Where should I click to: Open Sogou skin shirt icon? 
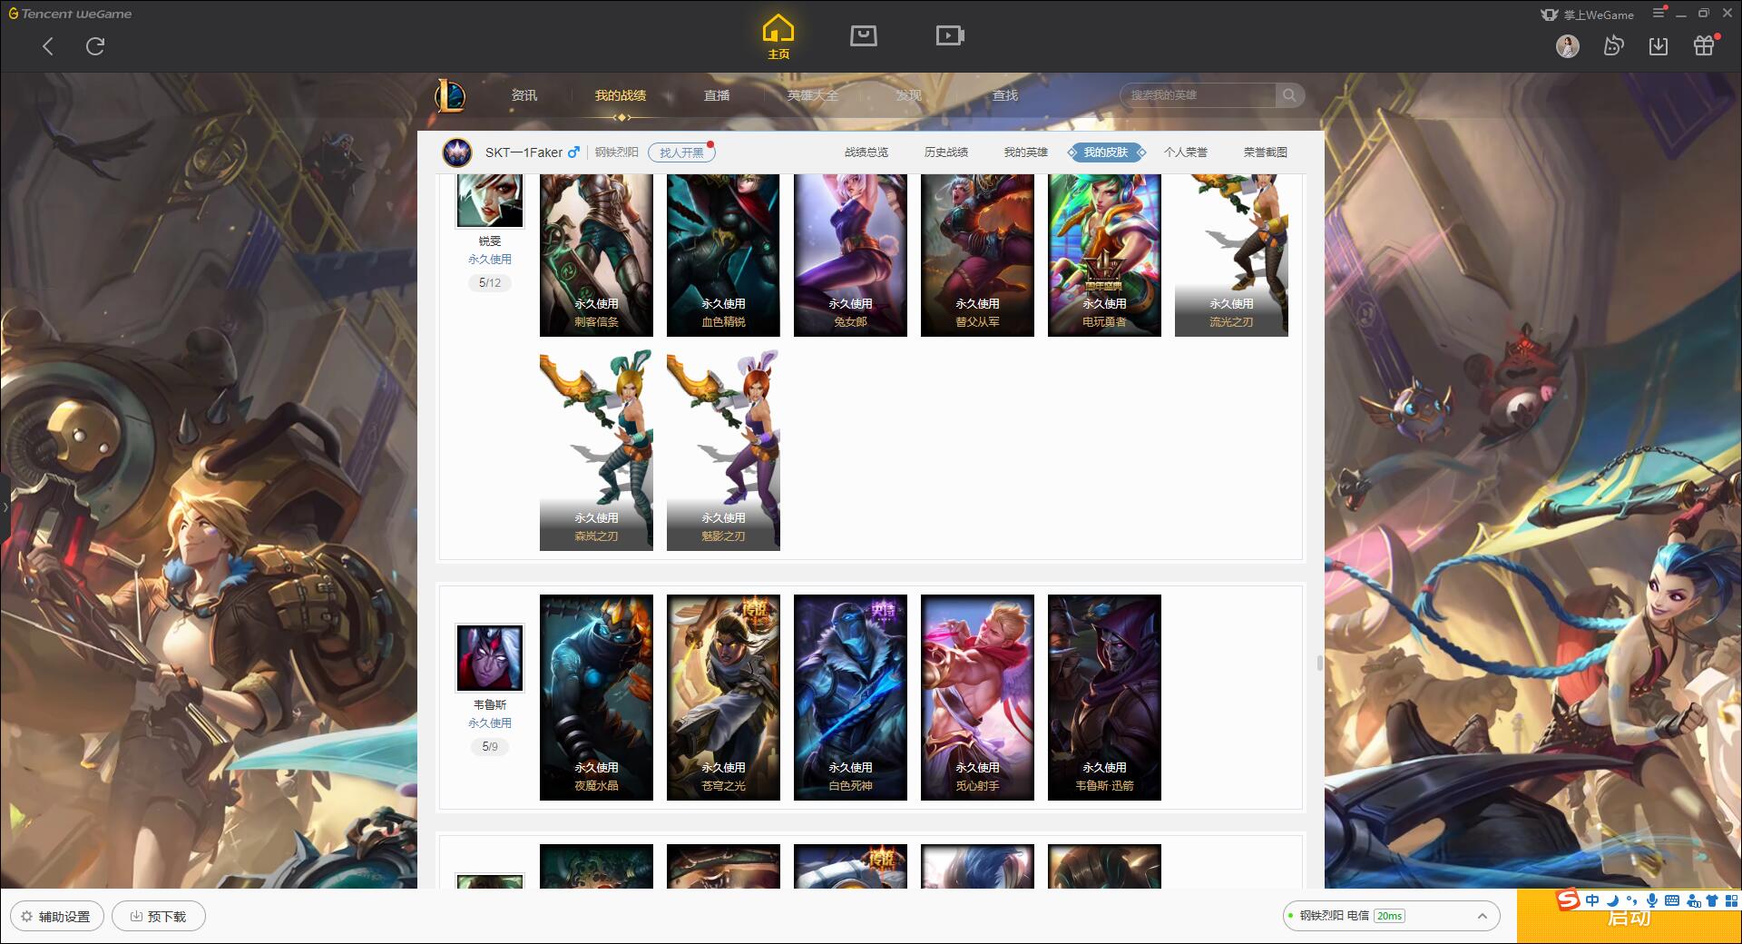click(1712, 900)
